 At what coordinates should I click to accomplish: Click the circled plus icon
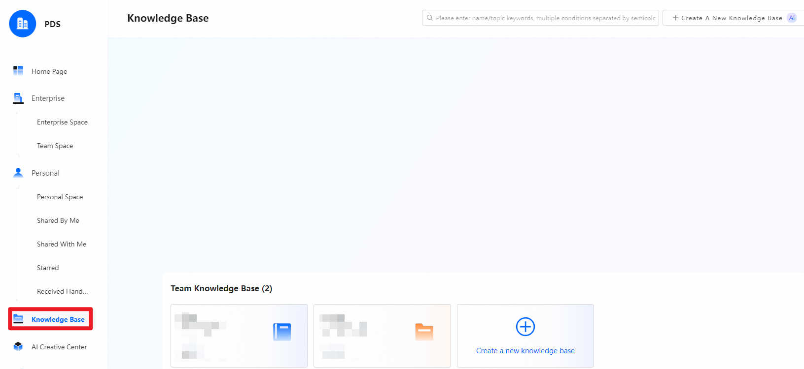525,327
